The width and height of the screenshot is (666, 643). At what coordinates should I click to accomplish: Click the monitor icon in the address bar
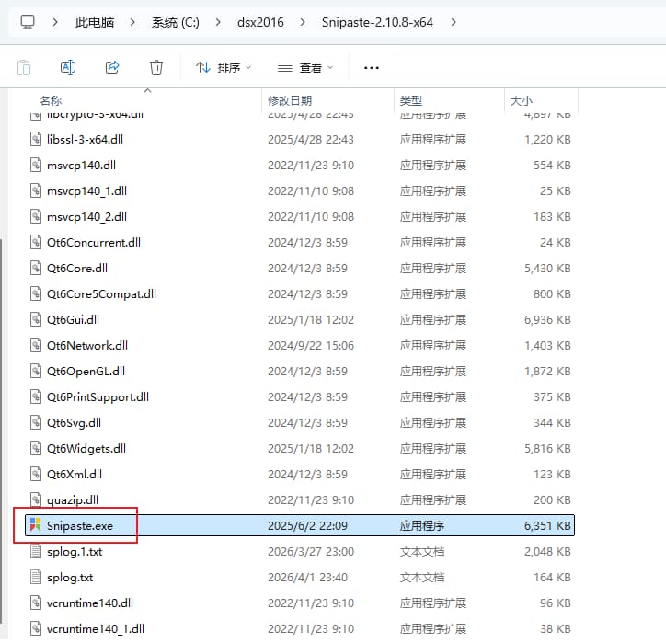click(x=28, y=20)
